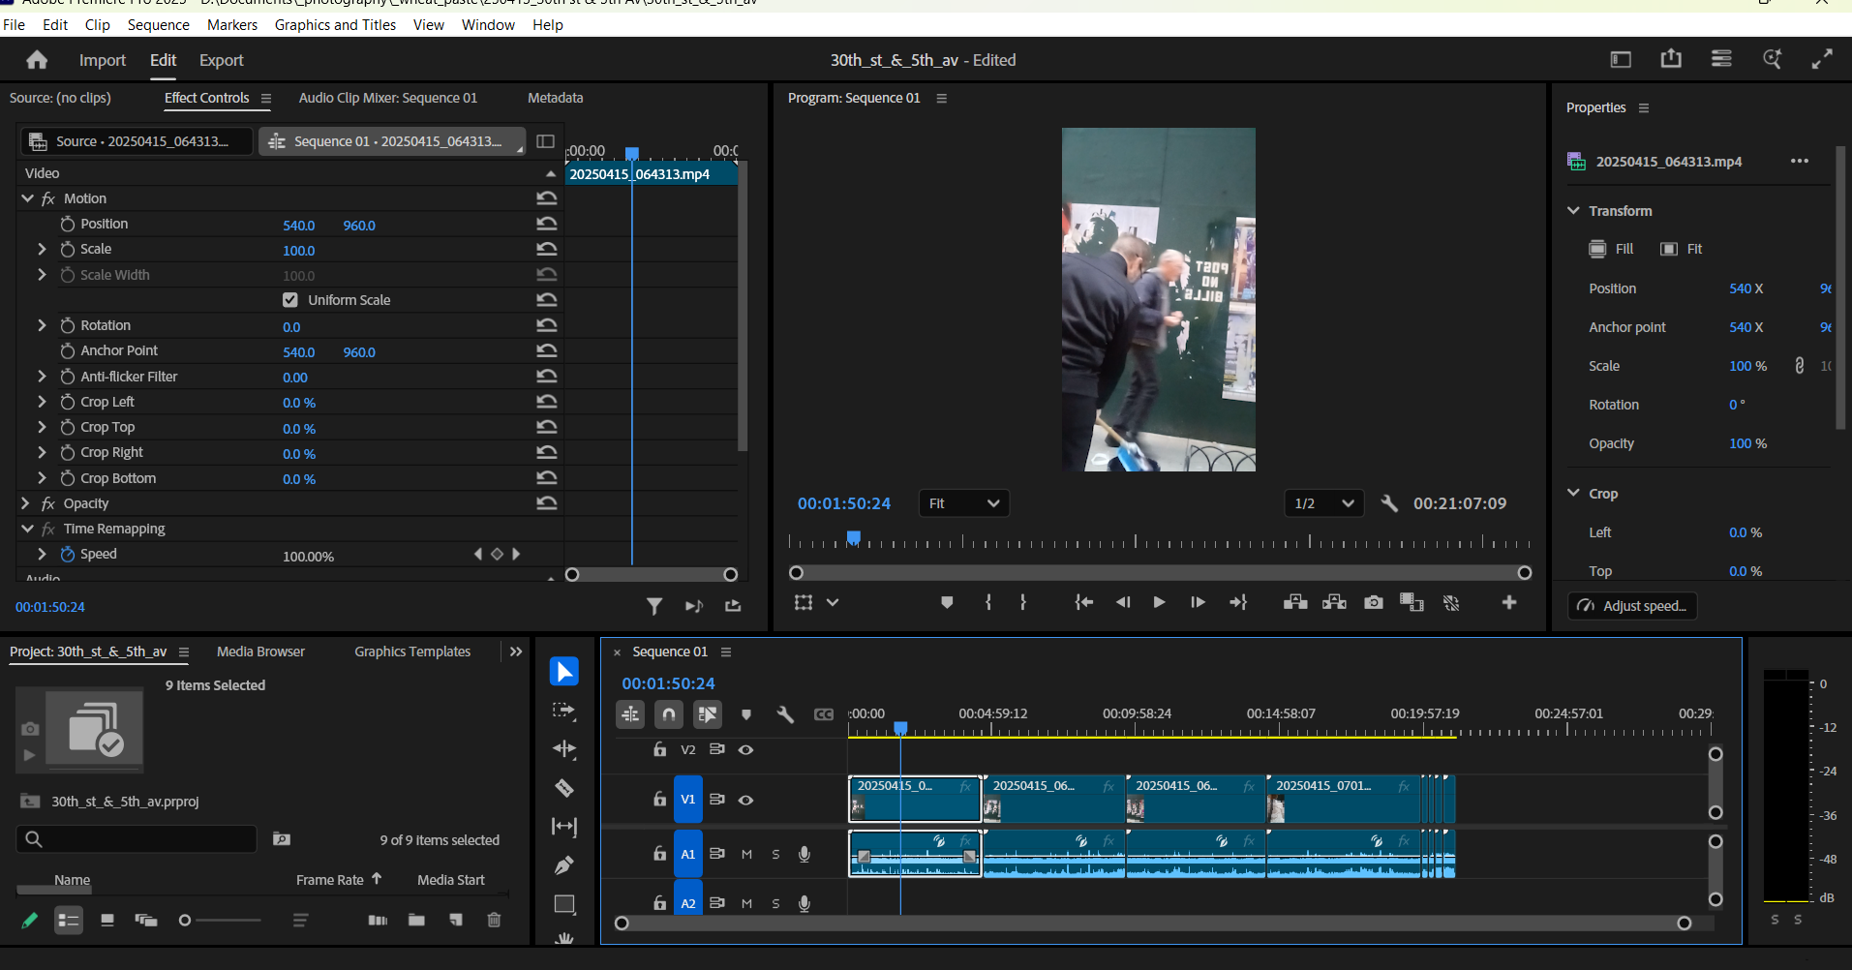
Task: Open the Fit zoom dropdown in Program monitor
Action: pyautogui.click(x=963, y=502)
